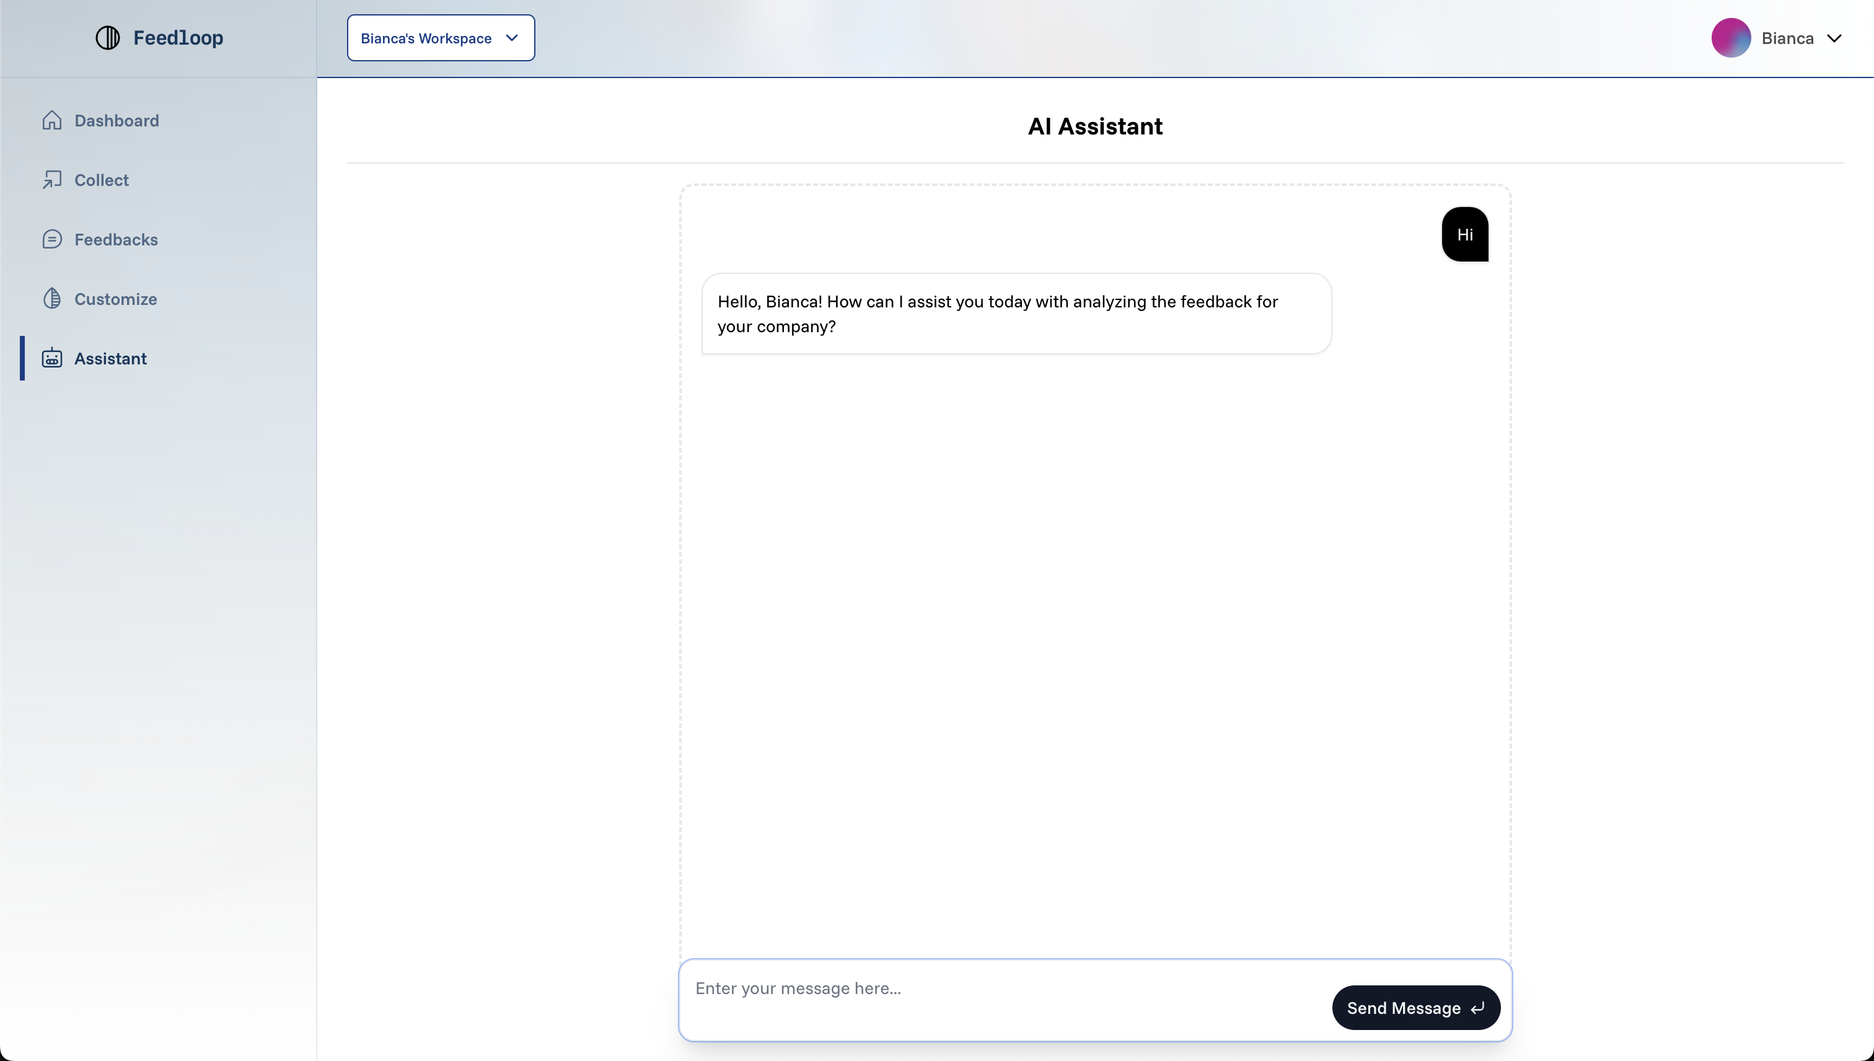Go to the Dashboard menu item
1874x1061 pixels.
(x=117, y=120)
